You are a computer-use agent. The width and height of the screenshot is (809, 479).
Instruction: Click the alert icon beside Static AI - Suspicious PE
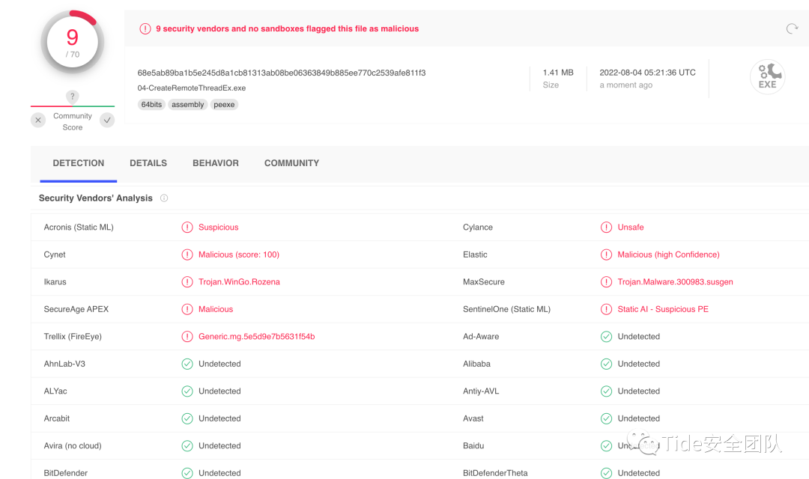pos(606,309)
